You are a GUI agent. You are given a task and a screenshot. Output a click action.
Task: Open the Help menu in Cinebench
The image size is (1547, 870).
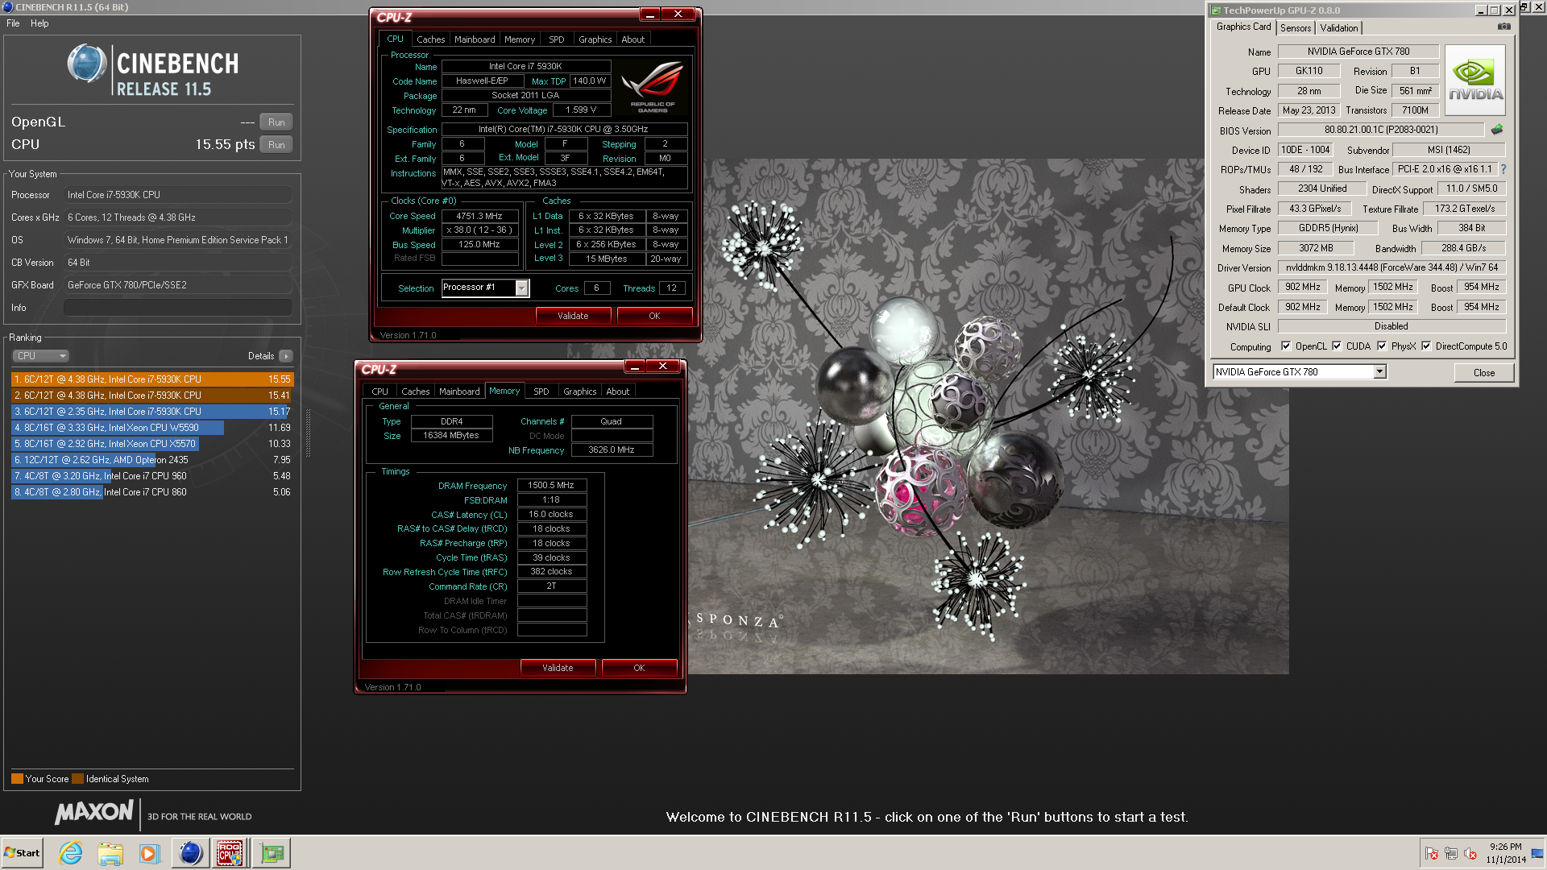pos(39,23)
